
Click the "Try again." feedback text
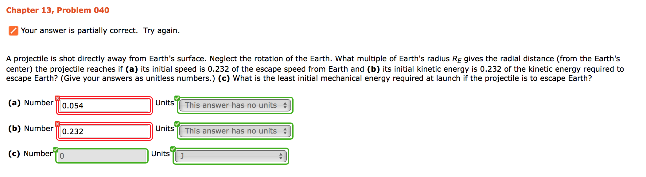click(x=161, y=31)
